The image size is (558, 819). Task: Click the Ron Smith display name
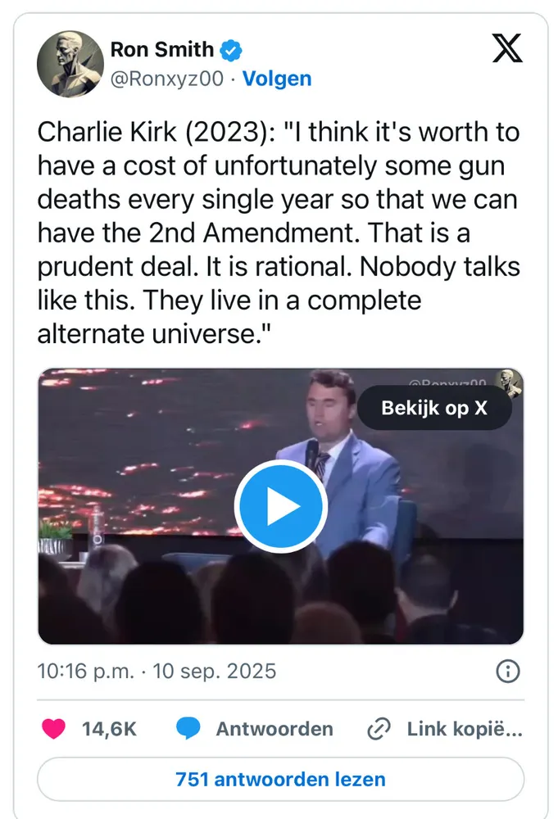[x=161, y=50]
